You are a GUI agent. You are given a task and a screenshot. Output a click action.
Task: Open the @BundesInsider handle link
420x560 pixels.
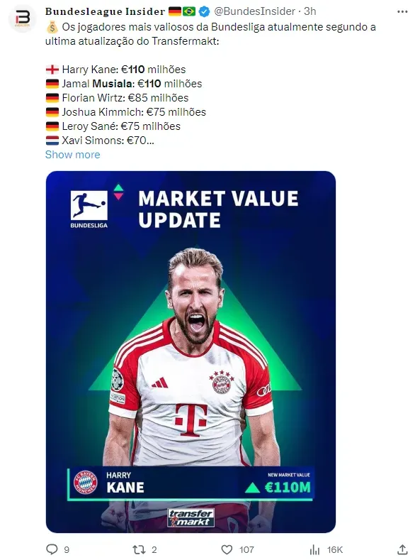(x=254, y=11)
